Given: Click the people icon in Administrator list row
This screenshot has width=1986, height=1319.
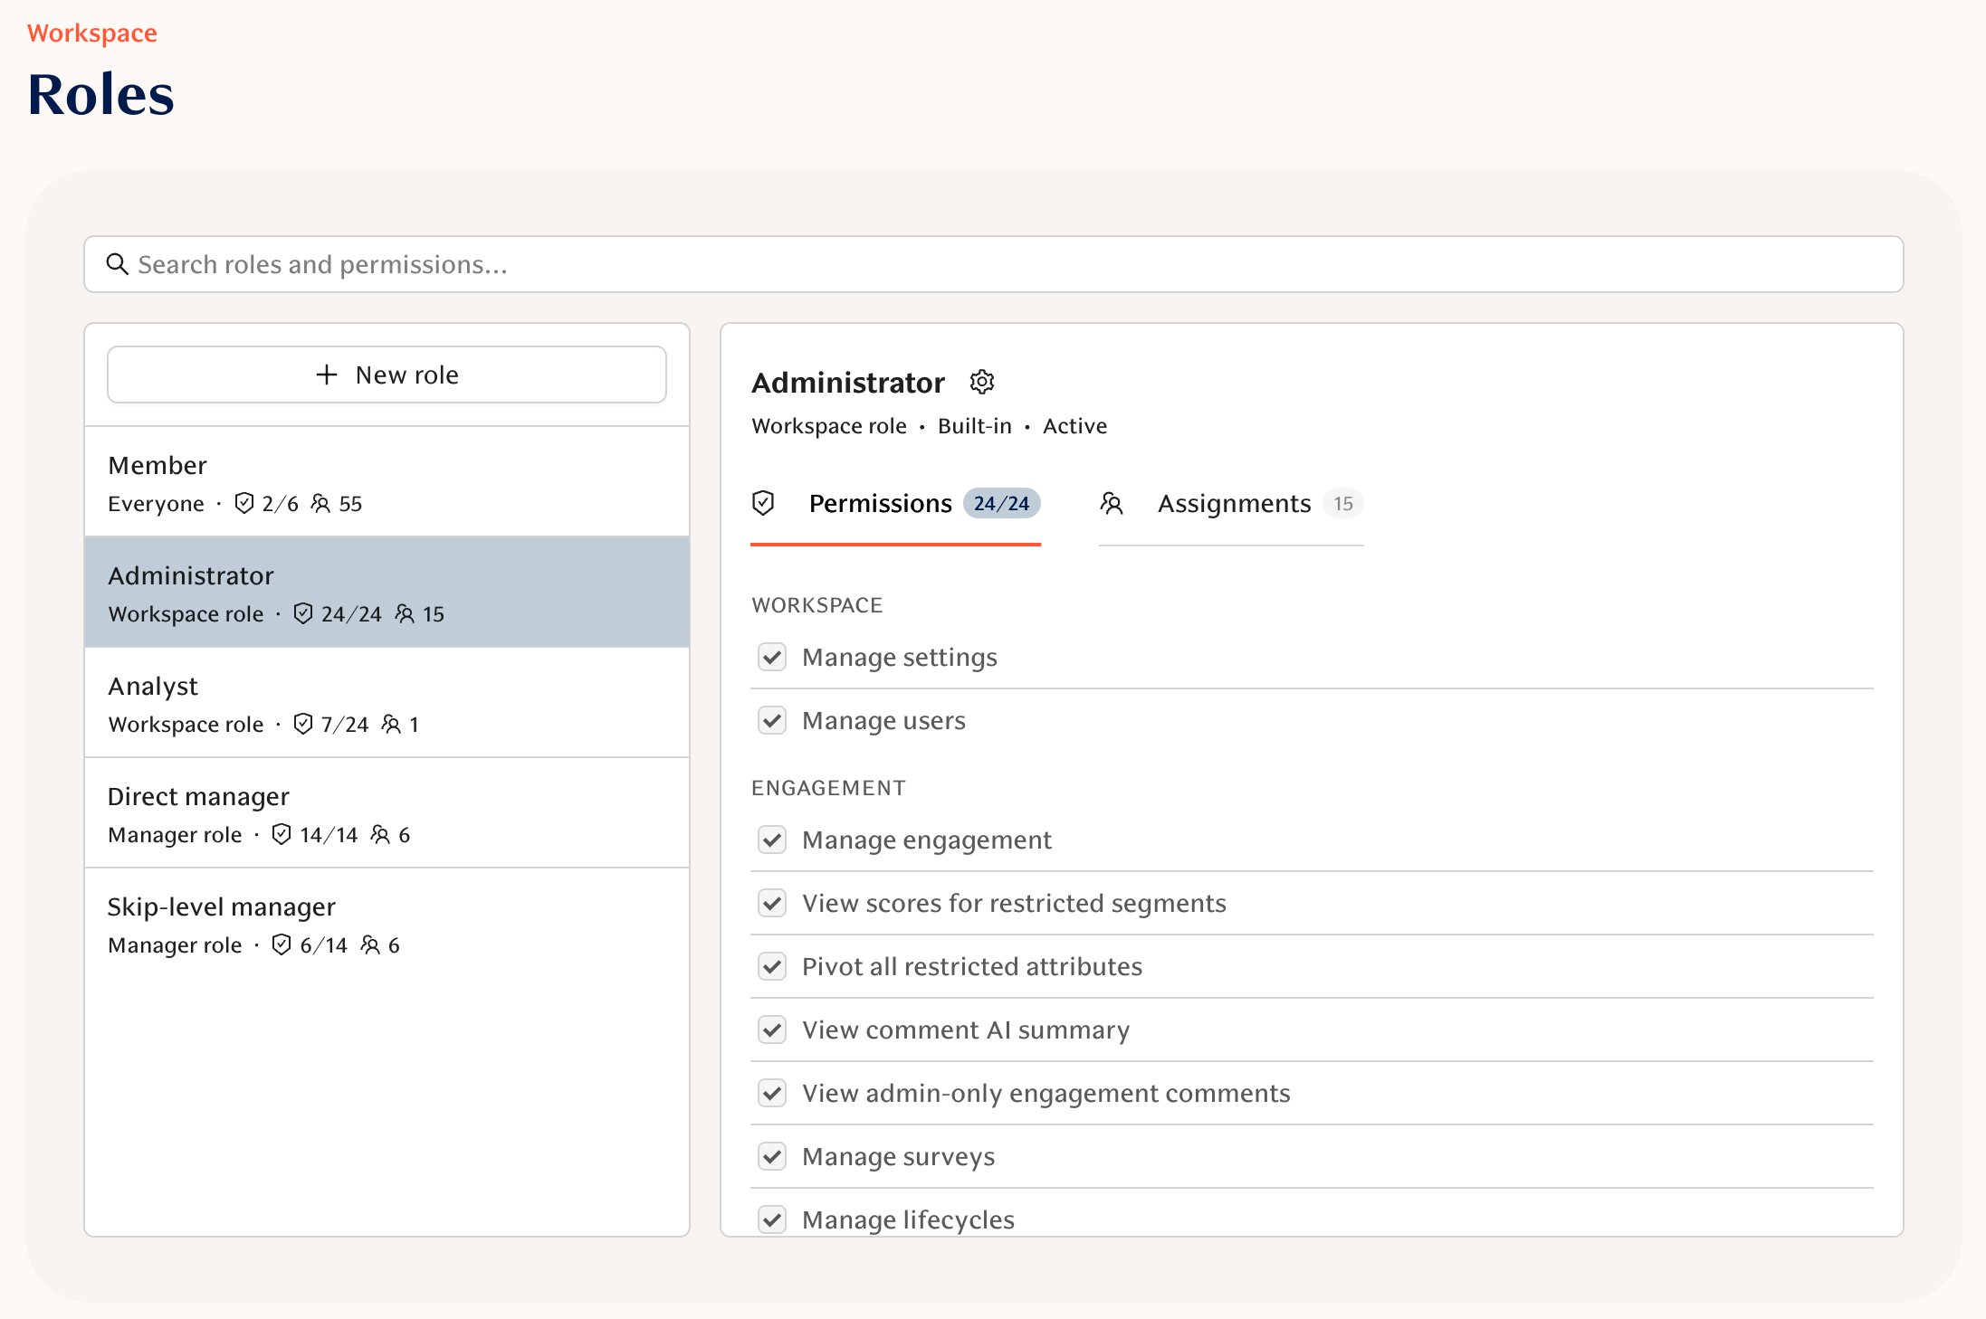Looking at the screenshot, I should point(405,613).
